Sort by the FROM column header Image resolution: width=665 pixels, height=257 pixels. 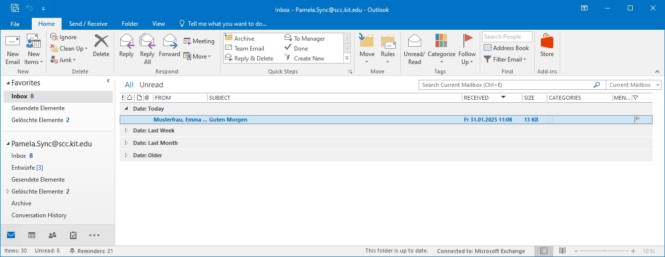pyautogui.click(x=180, y=98)
